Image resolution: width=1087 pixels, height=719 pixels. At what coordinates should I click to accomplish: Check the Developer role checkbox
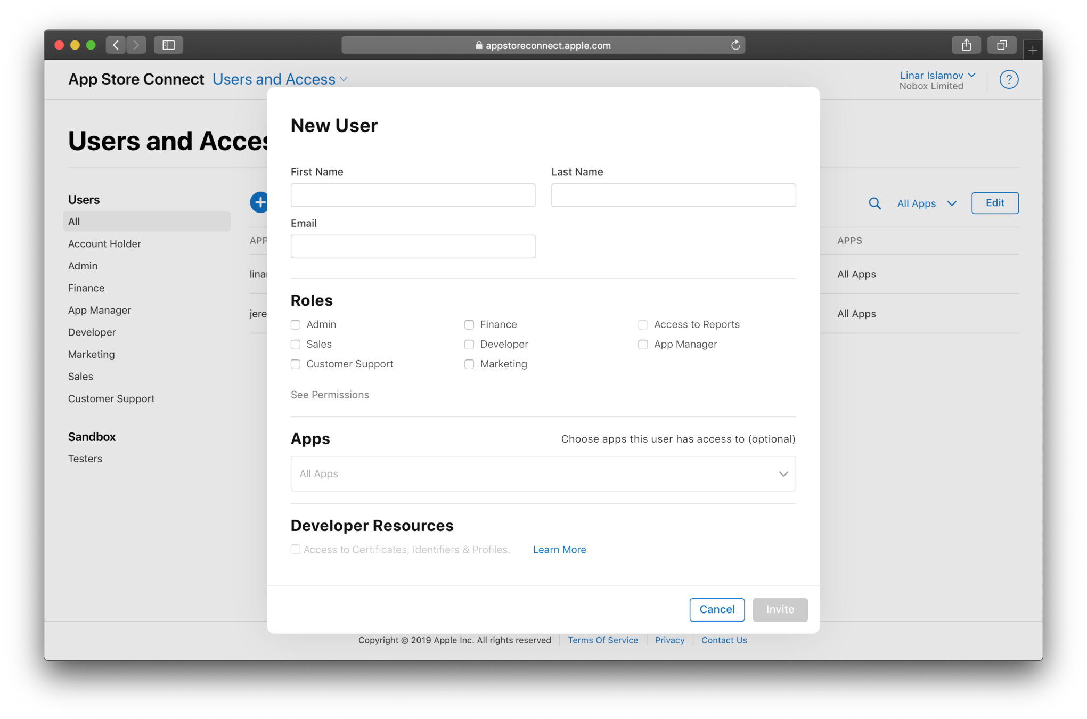pyautogui.click(x=469, y=345)
